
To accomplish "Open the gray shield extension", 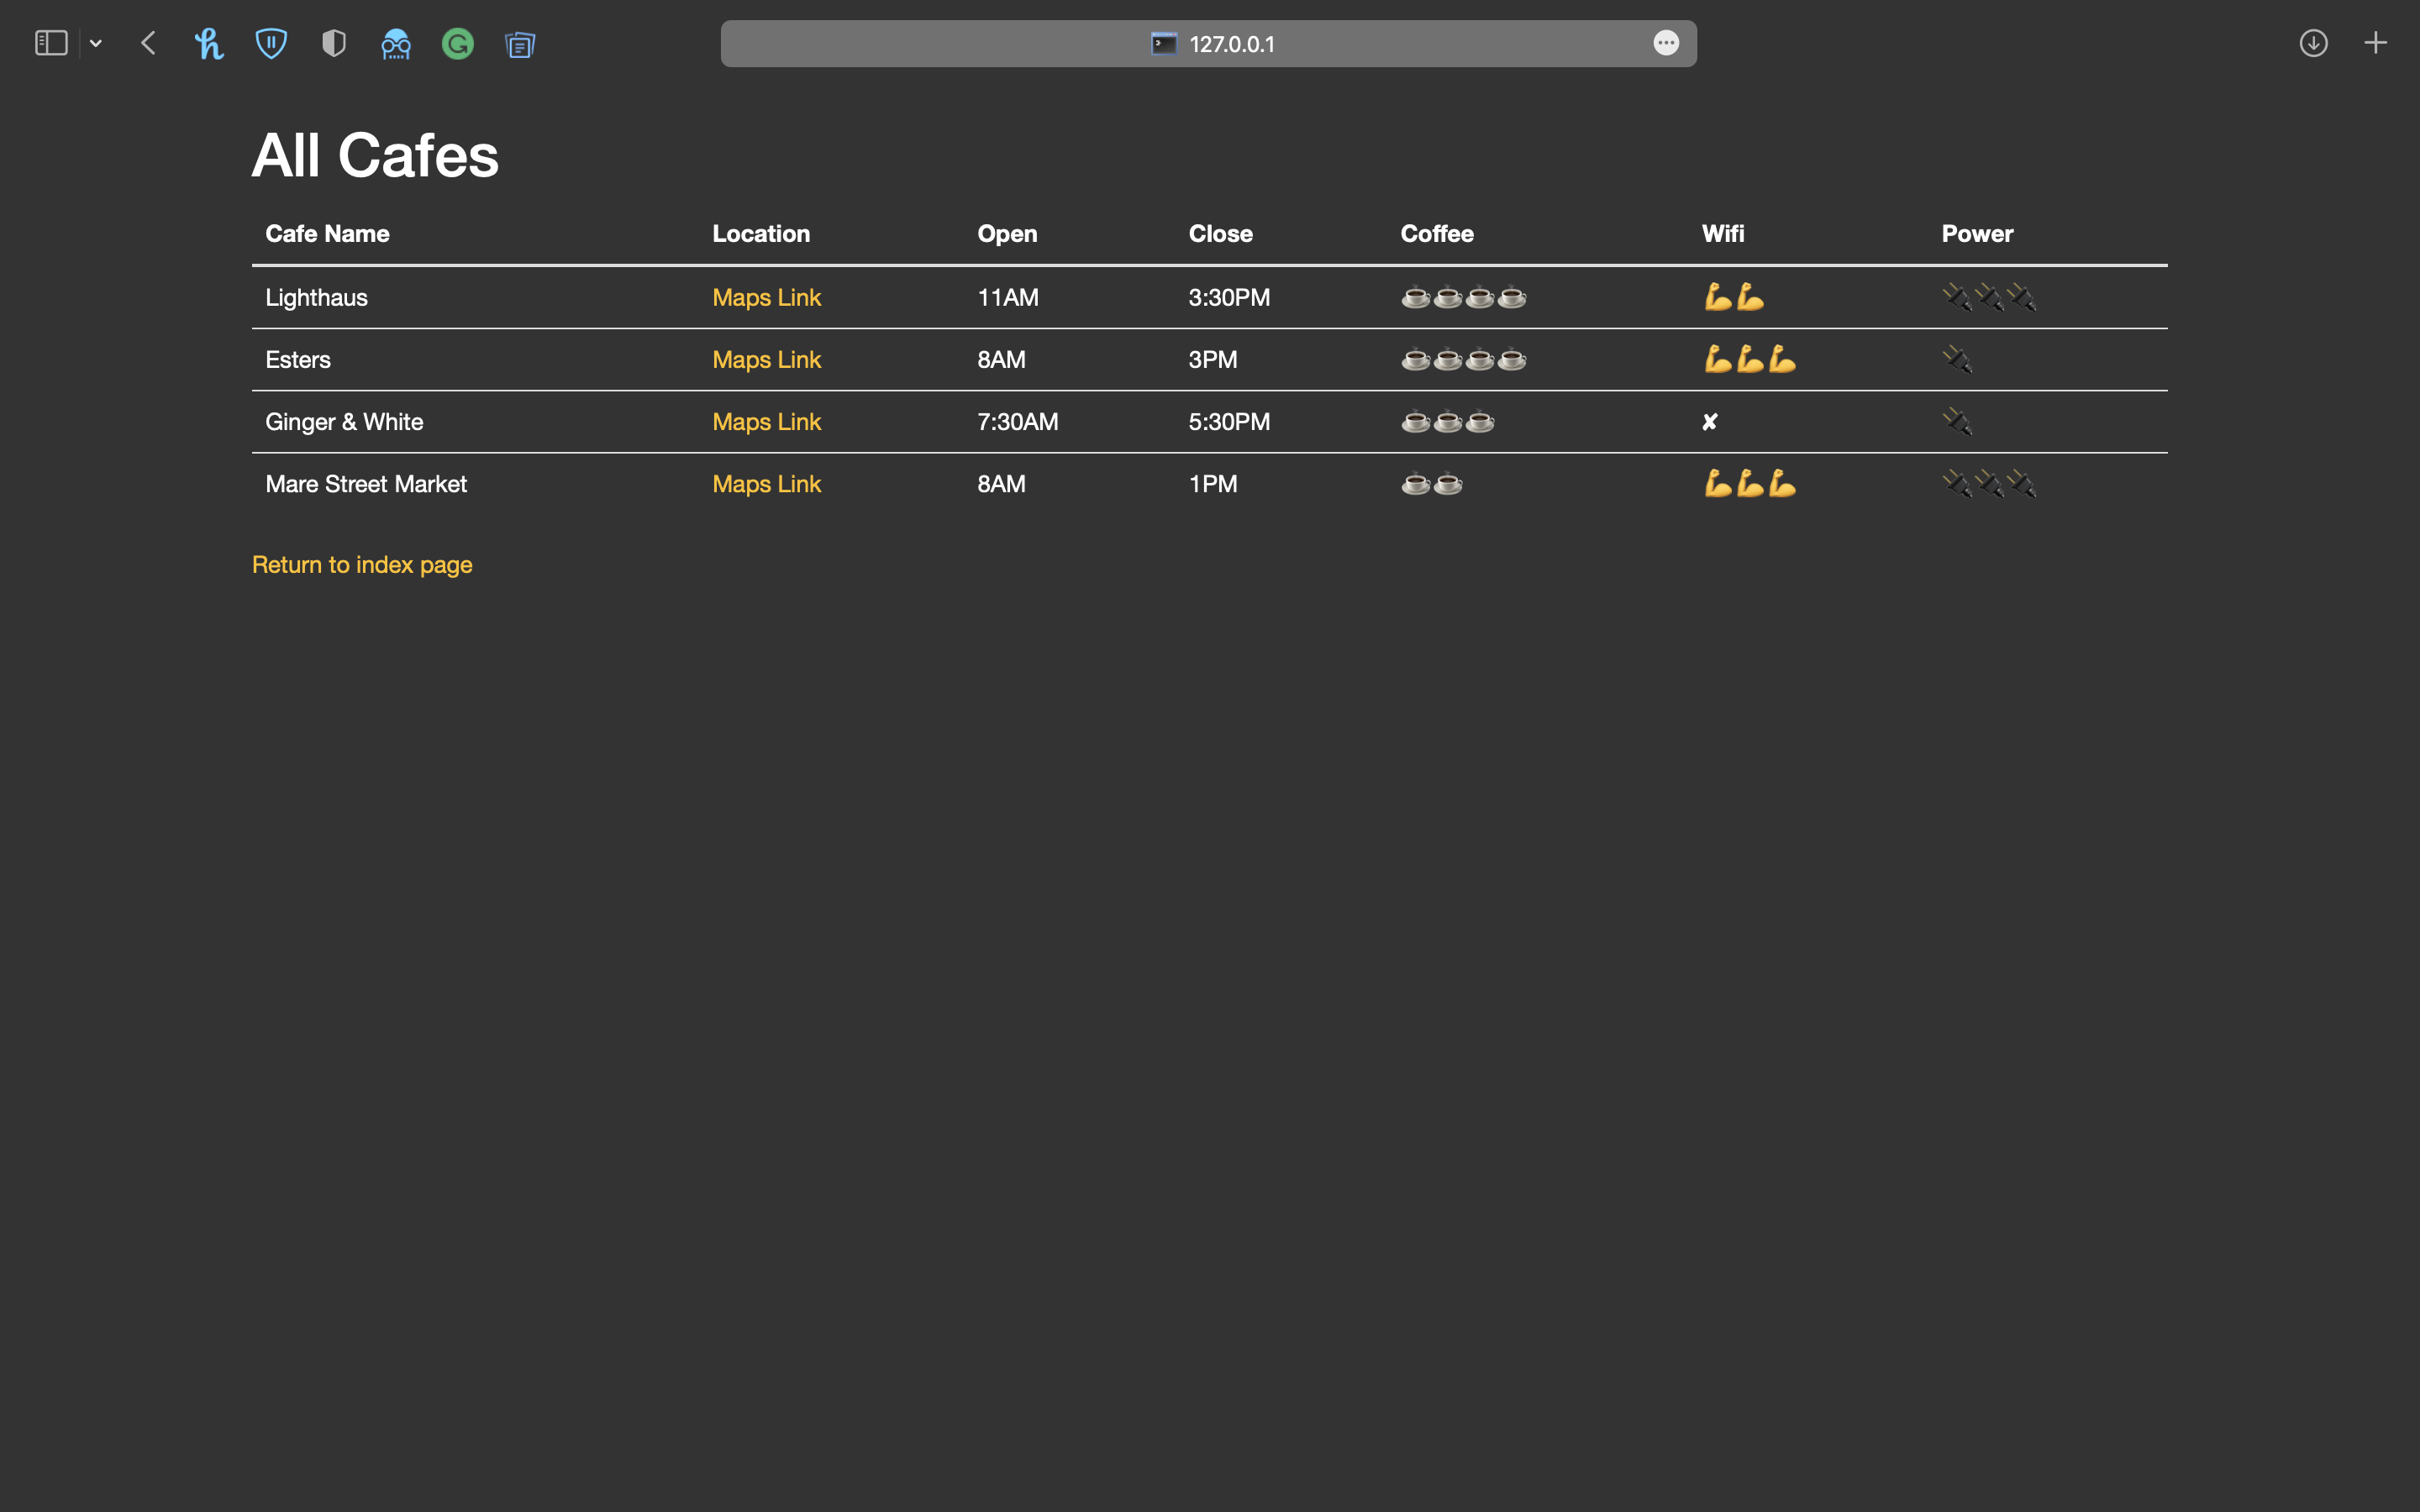I will (x=333, y=43).
